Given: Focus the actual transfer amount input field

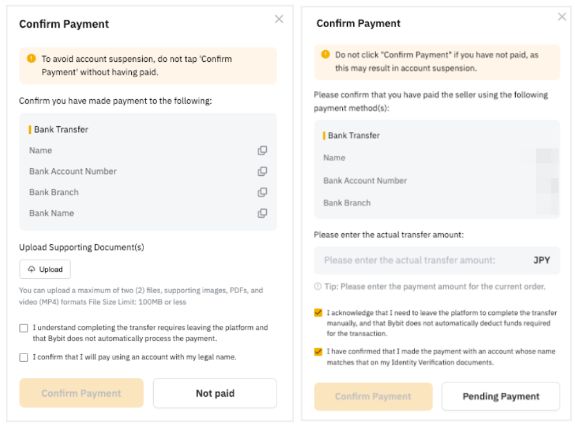Looking at the screenshot, I should click(418, 261).
